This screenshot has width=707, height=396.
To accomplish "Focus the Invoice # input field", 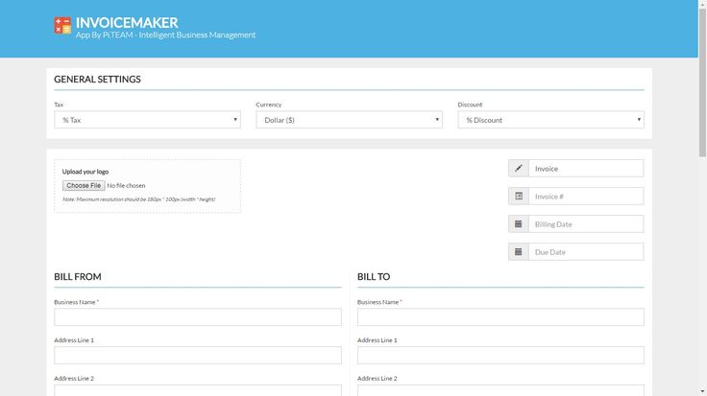I will click(586, 197).
